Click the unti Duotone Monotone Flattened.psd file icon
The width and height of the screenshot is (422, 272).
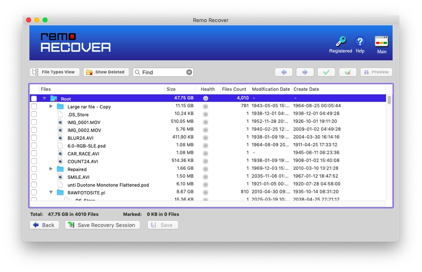click(x=60, y=184)
